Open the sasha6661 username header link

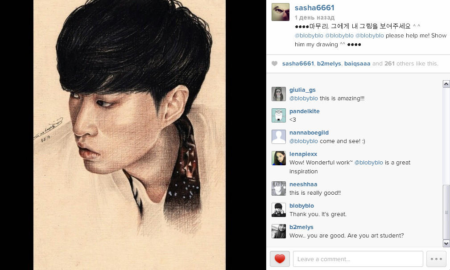pyautogui.click(x=314, y=8)
